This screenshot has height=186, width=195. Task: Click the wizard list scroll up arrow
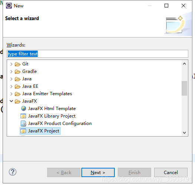[185, 64]
